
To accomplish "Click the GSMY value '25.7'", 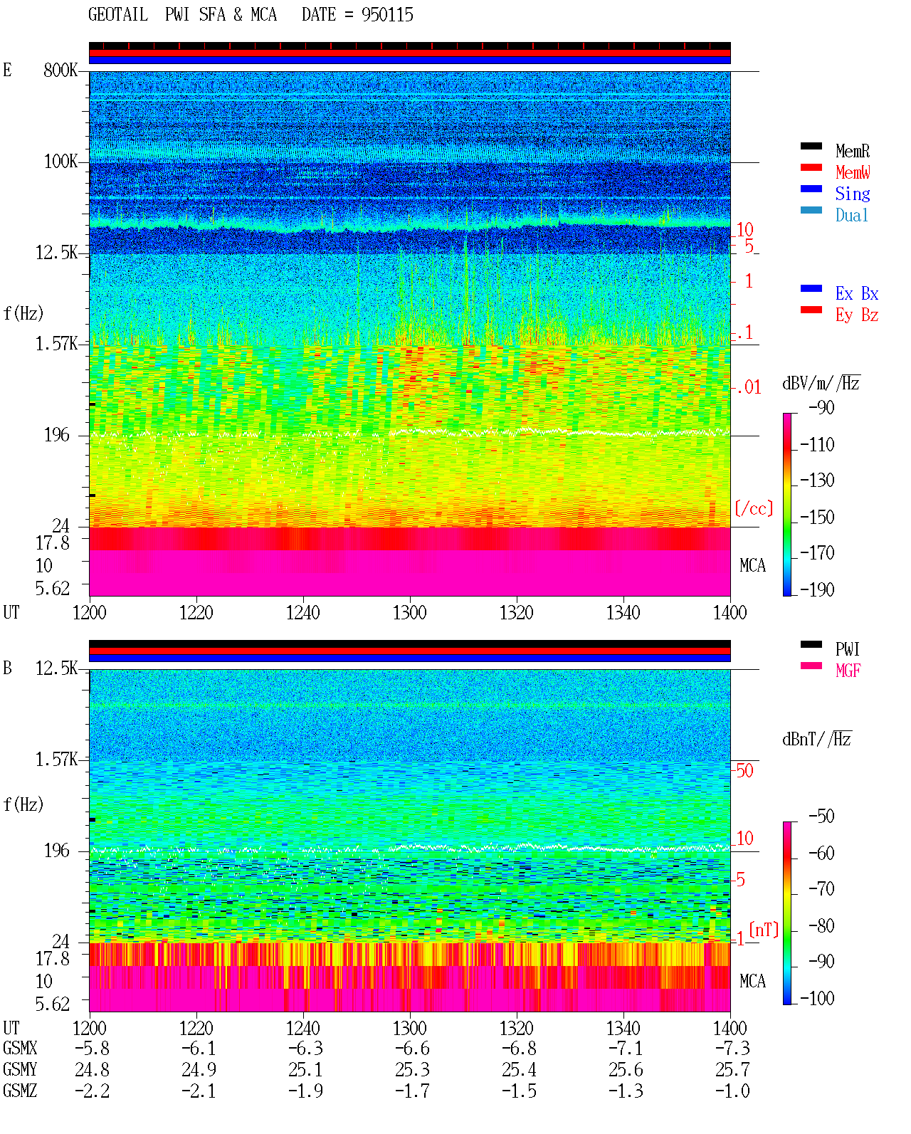I will click(732, 1070).
